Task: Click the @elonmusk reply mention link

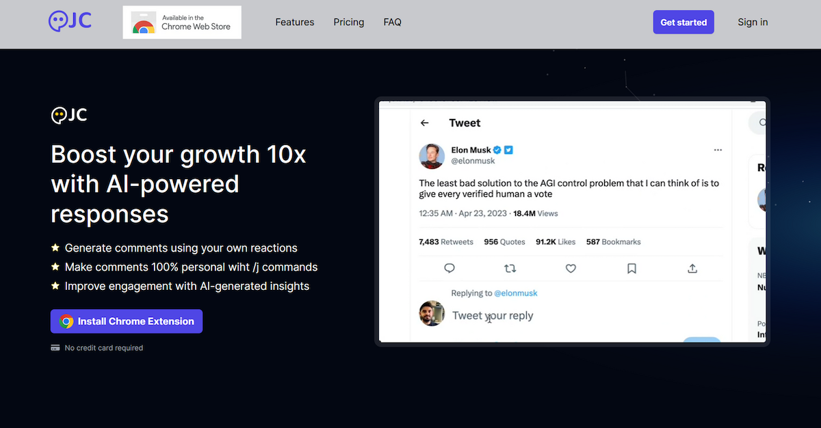Action: pos(515,293)
